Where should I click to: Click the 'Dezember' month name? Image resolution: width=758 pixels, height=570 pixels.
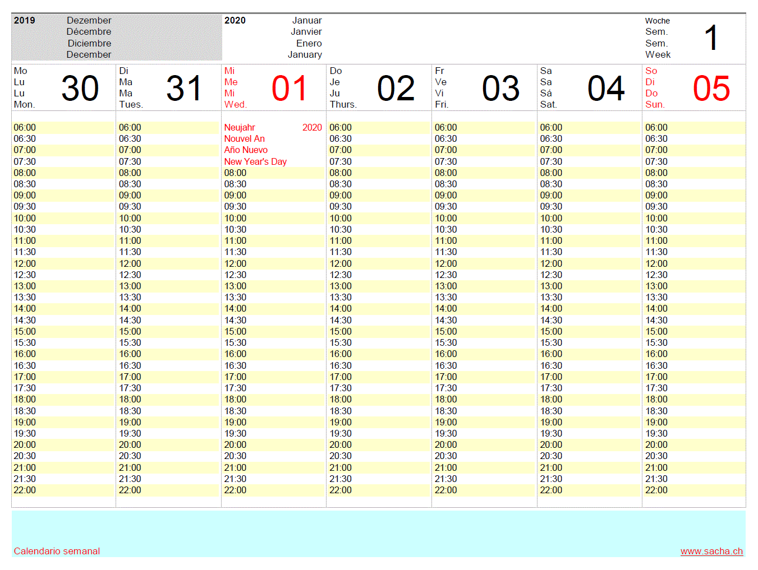point(89,21)
